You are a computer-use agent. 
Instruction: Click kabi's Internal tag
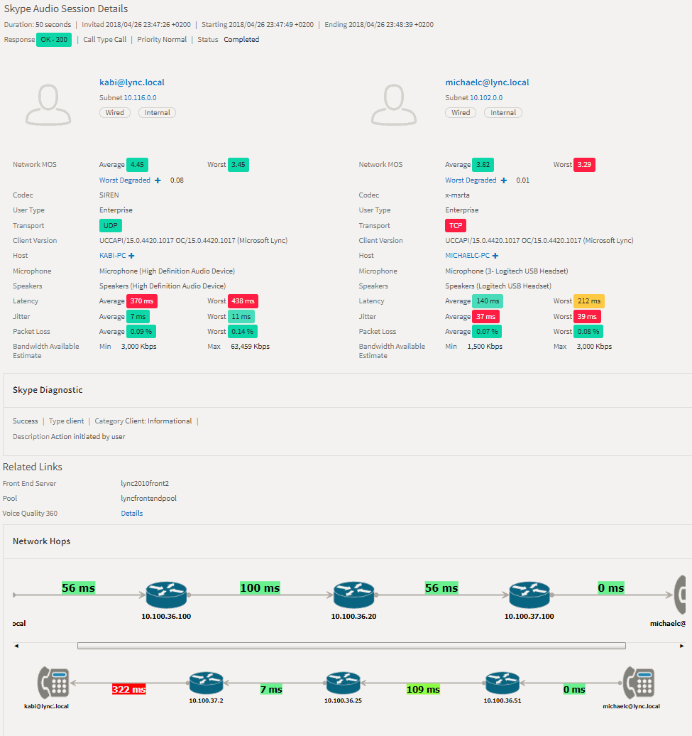[158, 113]
